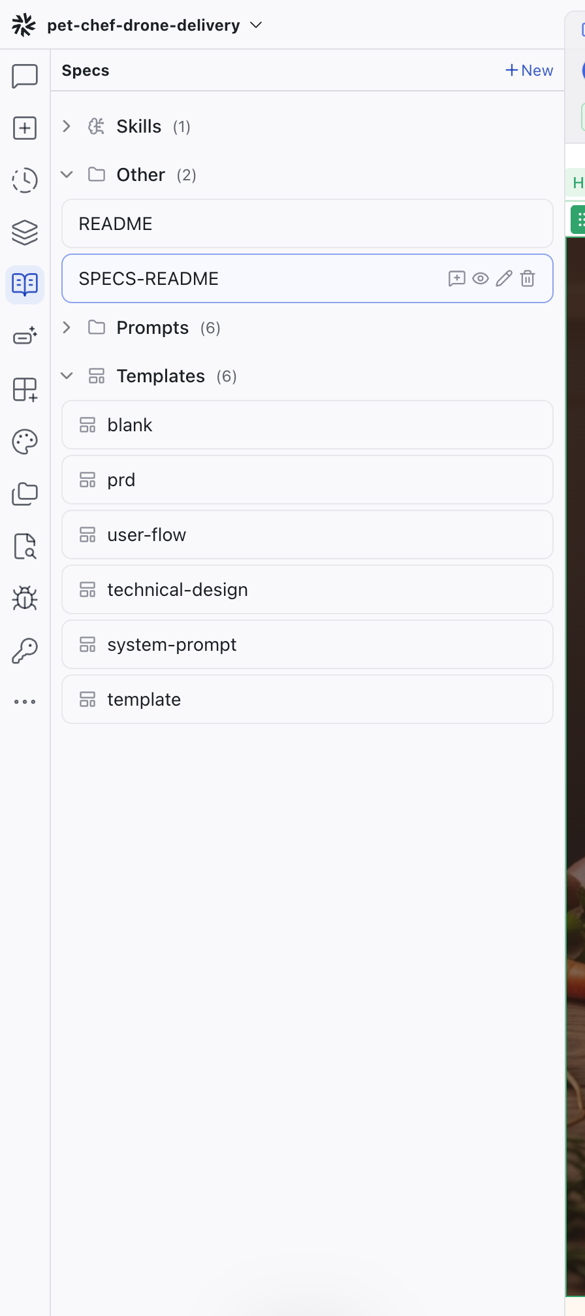Click the history clock sidebar icon
This screenshot has width=585, height=1316.
(x=25, y=180)
